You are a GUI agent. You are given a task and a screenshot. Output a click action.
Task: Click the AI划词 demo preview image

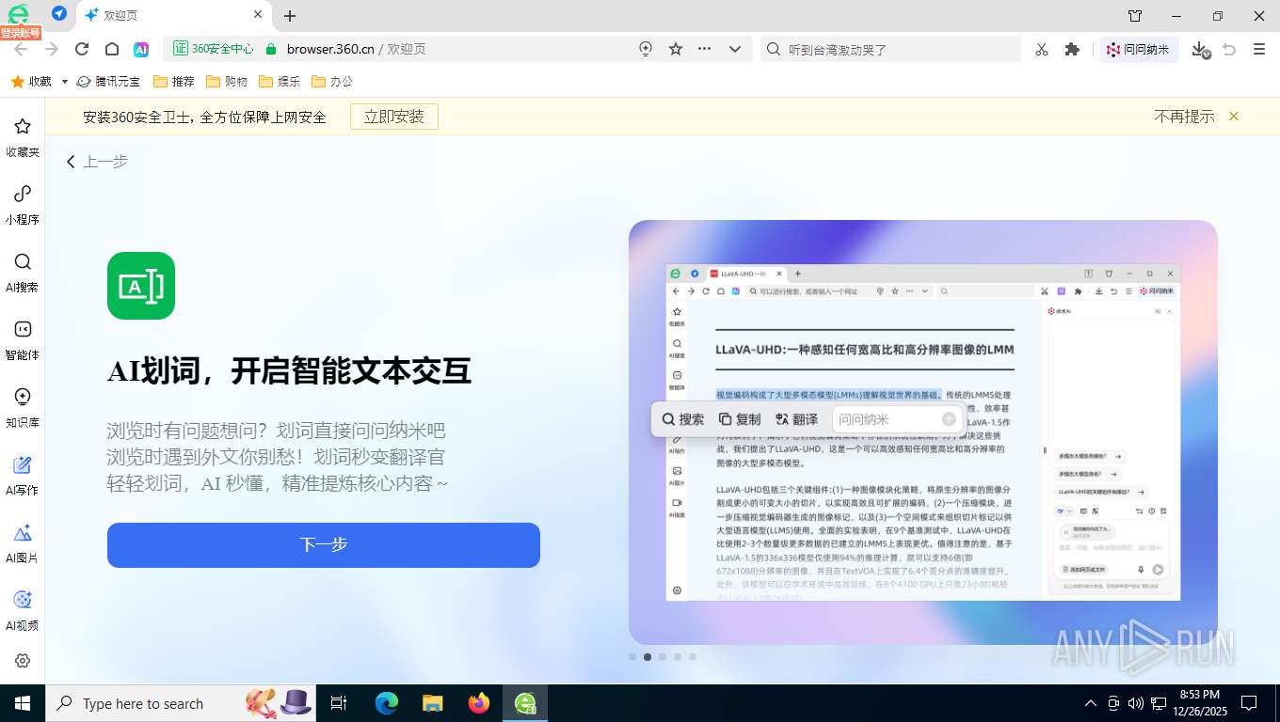point(923,432)
